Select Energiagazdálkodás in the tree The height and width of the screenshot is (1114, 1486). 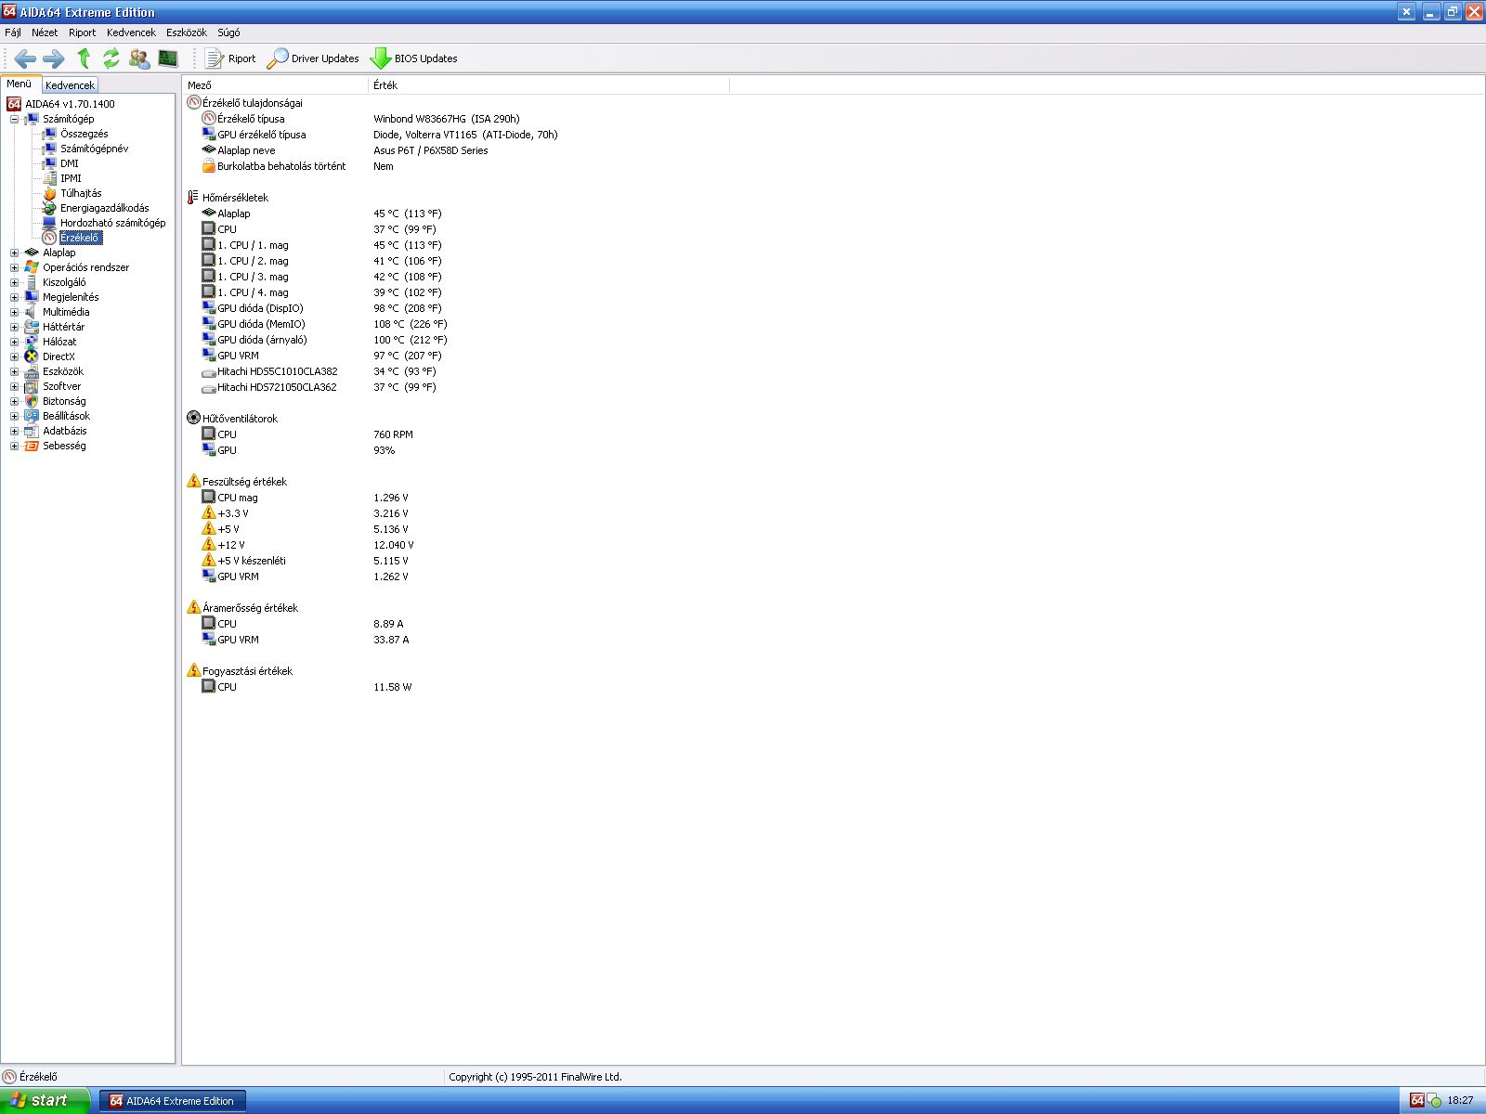(x=104, y=208)
